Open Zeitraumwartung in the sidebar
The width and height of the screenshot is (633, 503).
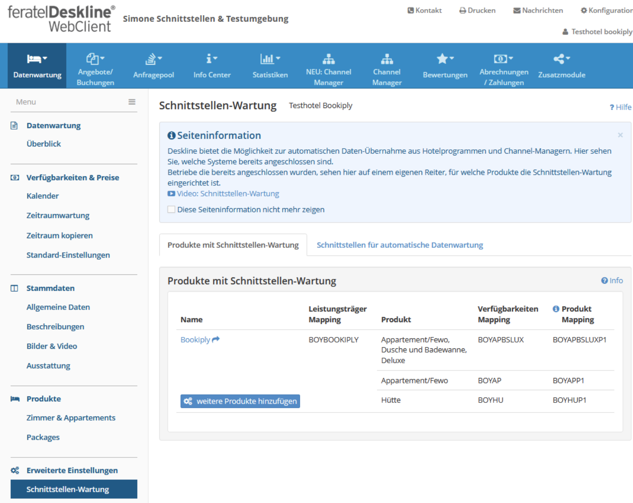[x=58, y=216]
